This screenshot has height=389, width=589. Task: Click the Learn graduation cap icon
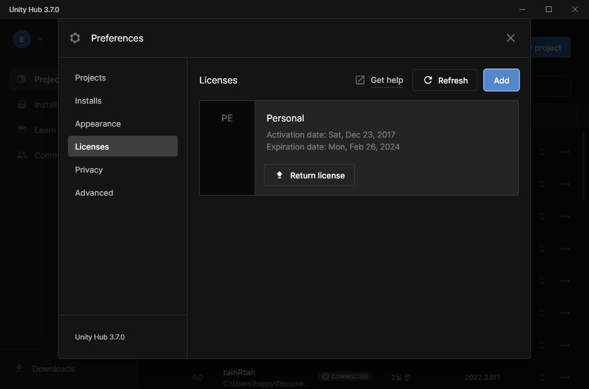22,129
